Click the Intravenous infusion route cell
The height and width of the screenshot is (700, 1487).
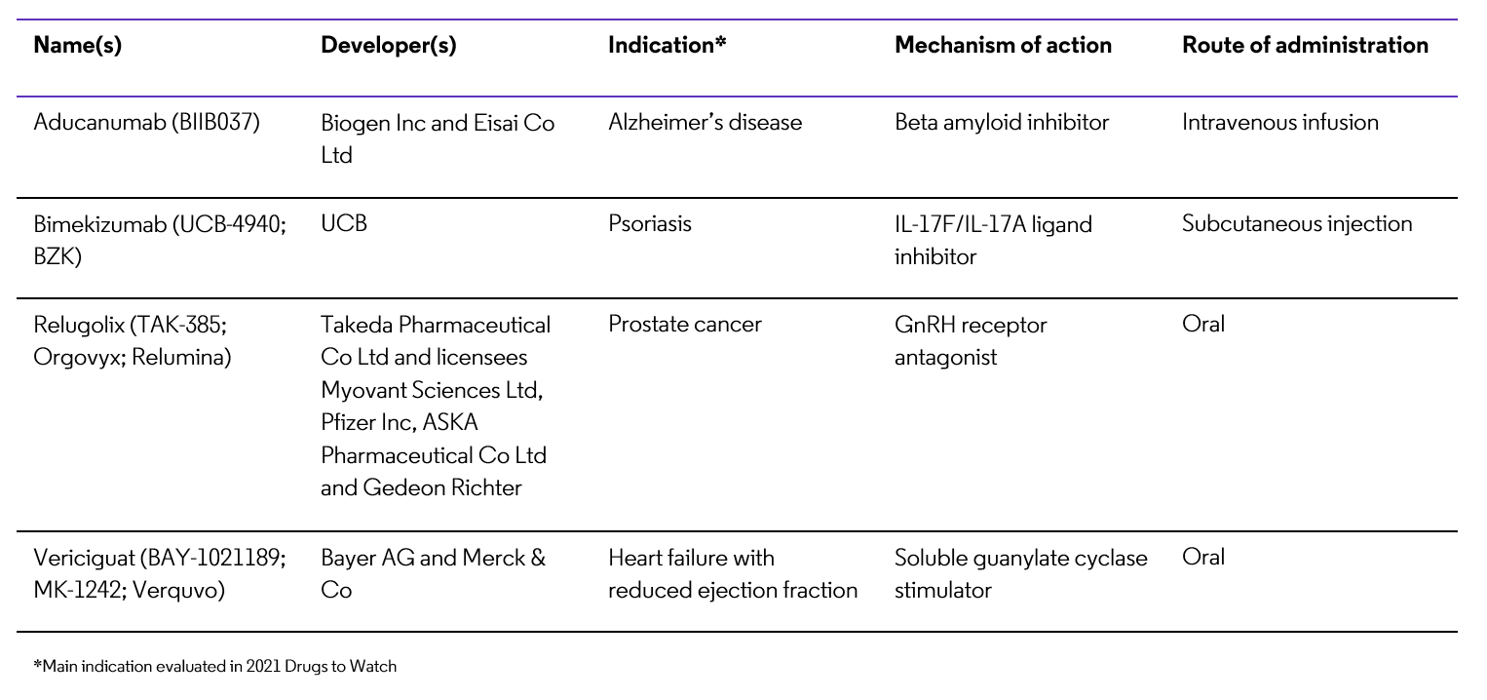pyautogui.click(x=1279, y=123)
